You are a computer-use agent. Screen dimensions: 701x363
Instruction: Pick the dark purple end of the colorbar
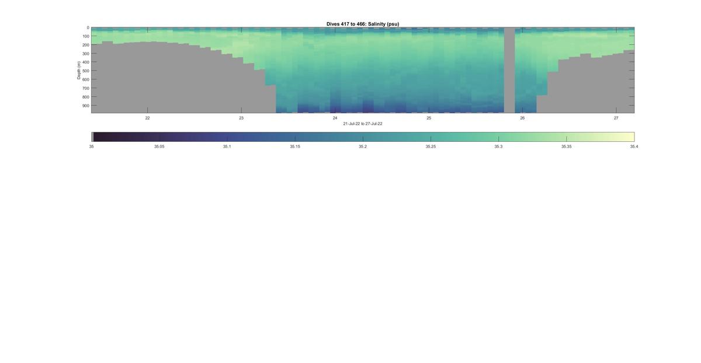(x=99, y=137)
